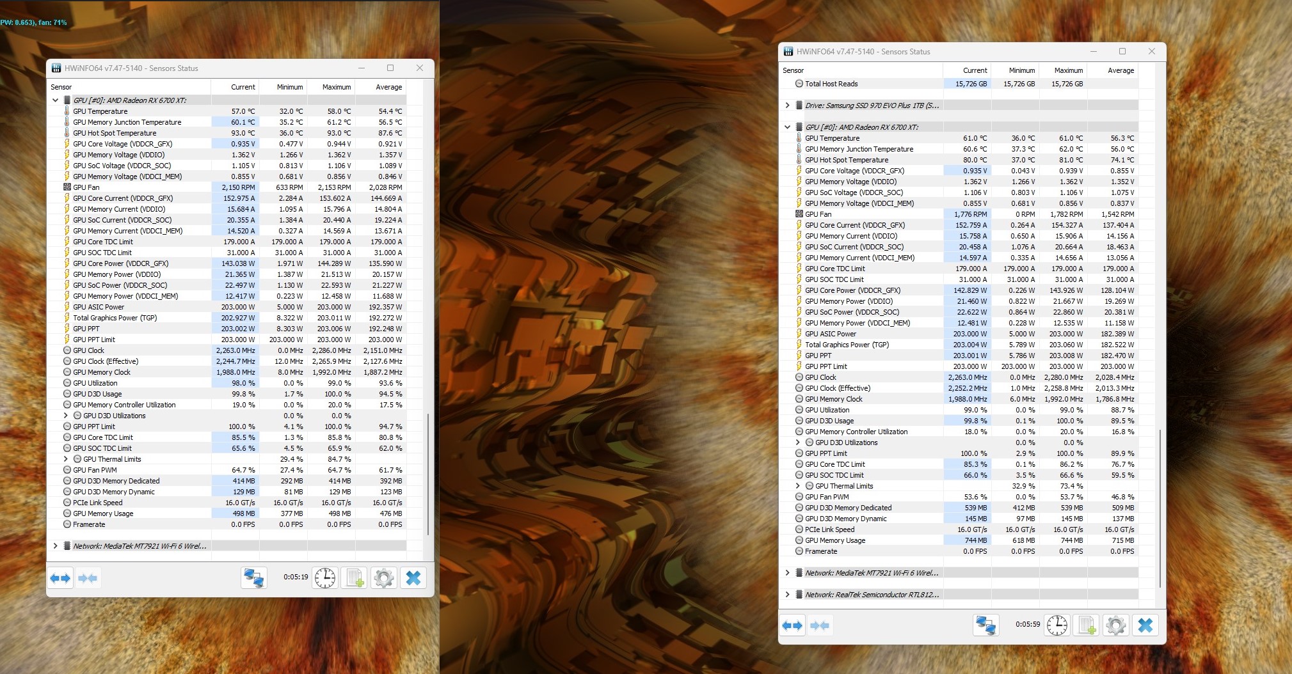Select the GPU SoC Power (VDDCR_SOC) row in right window

[959, 312]
